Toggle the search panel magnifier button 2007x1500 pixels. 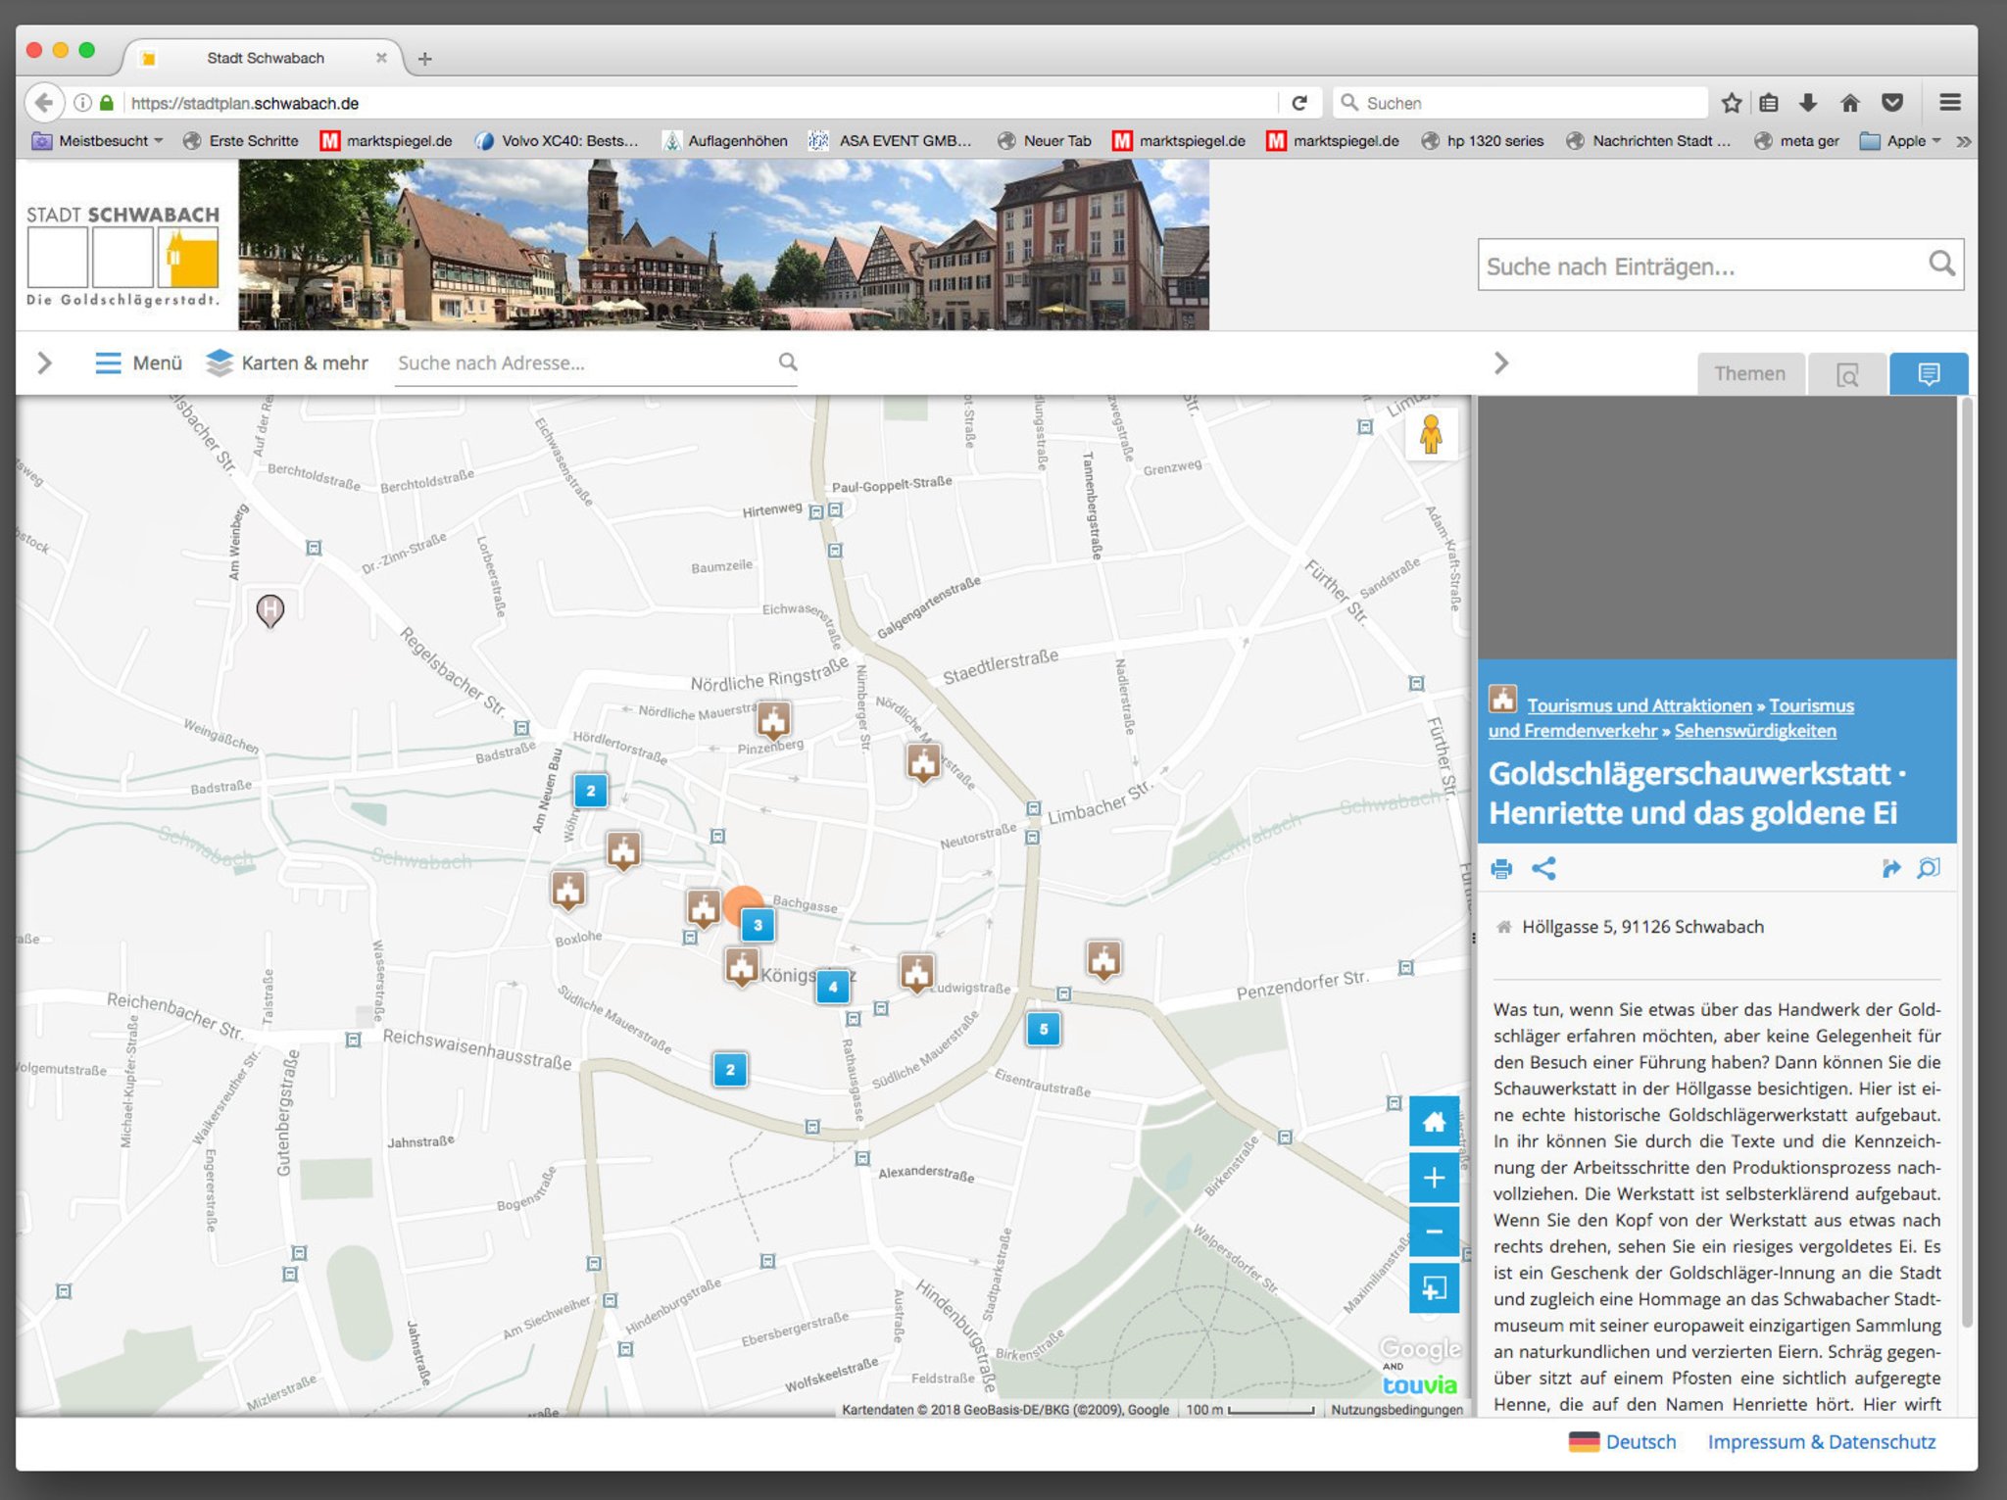1847,375
